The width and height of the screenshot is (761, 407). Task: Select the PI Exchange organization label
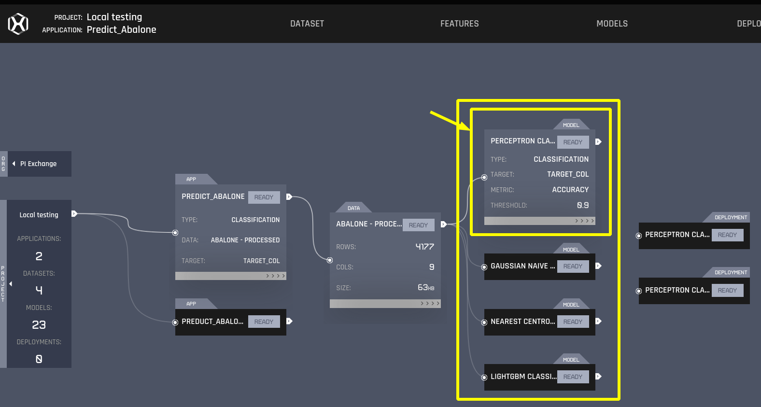tap(39, 164)
